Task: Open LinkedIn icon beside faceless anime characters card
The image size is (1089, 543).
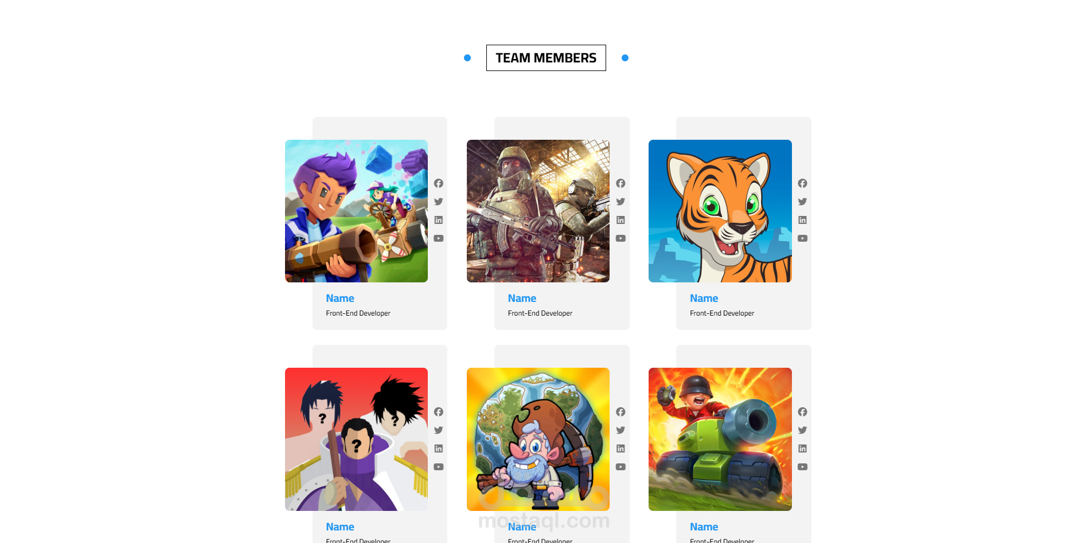Action: (x=439, y=448)
